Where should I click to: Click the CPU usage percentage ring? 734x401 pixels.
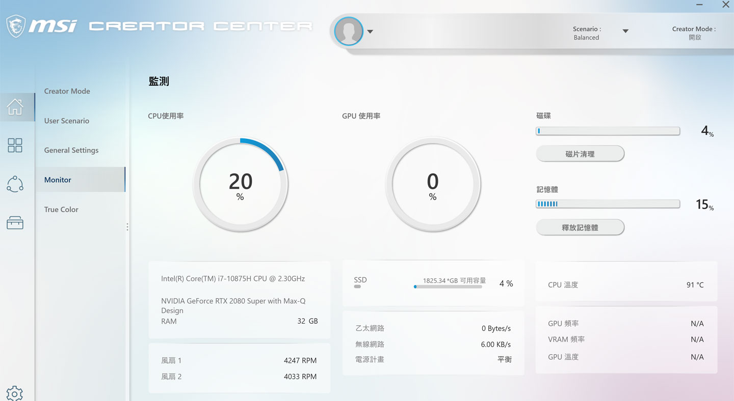(240, 184)
